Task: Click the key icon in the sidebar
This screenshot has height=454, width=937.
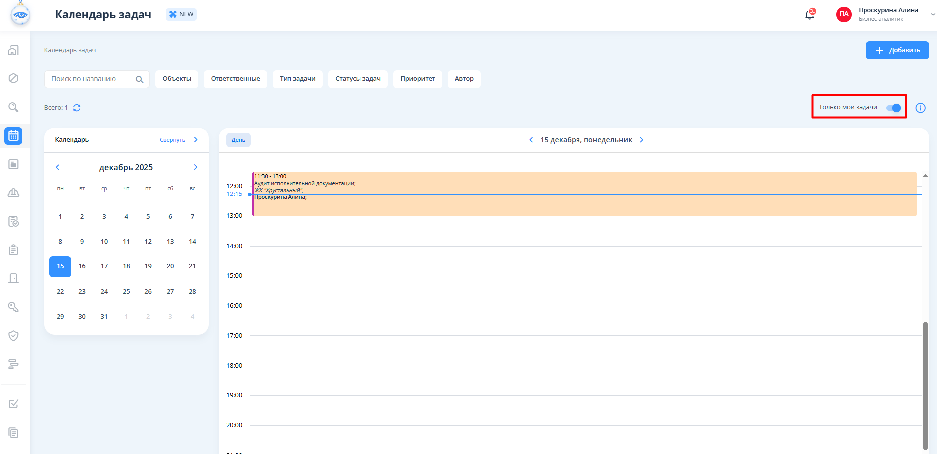Action: (x=14, y=307)
